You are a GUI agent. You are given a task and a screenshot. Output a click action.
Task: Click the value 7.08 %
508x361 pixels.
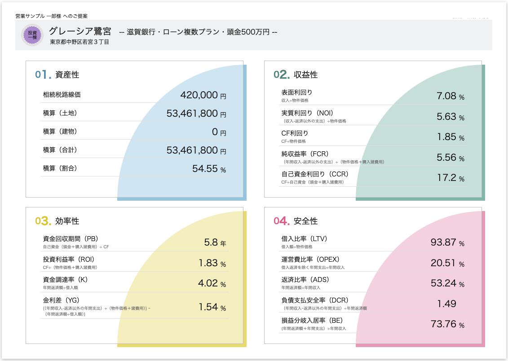[x=451, y=96]
